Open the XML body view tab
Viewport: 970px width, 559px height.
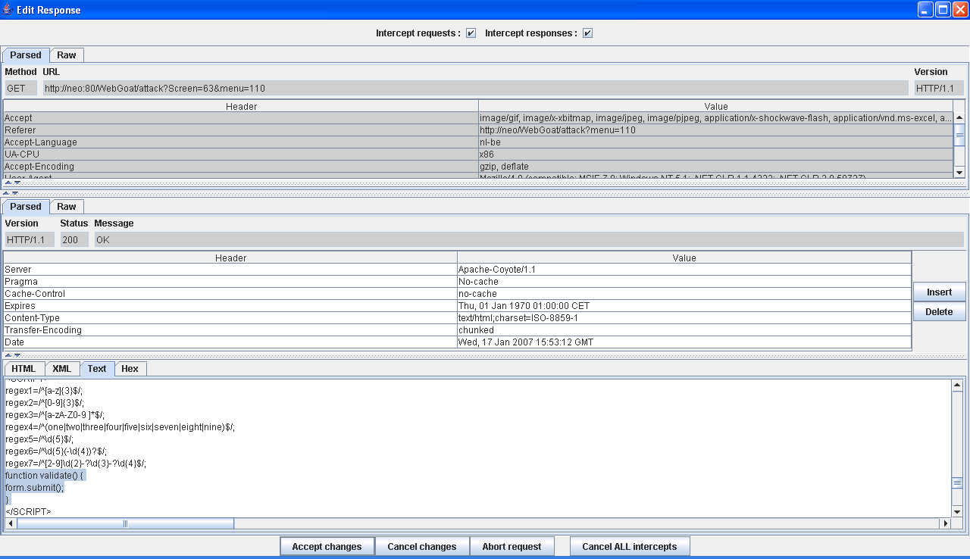point(62,369)
